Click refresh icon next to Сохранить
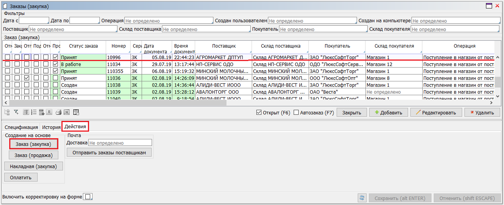 click(362, 198)
